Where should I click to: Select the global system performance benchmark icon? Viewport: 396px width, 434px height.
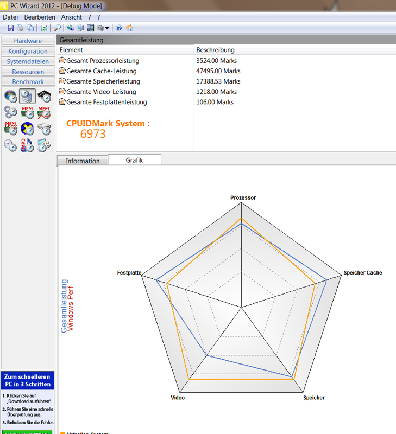(27, 96)
